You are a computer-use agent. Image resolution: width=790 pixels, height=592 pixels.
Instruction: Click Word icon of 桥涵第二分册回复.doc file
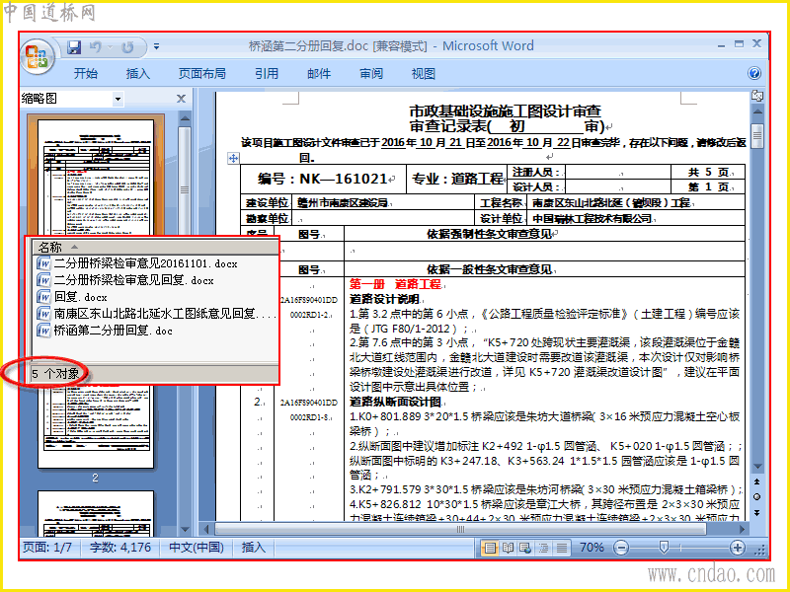(x=43, y=331)
